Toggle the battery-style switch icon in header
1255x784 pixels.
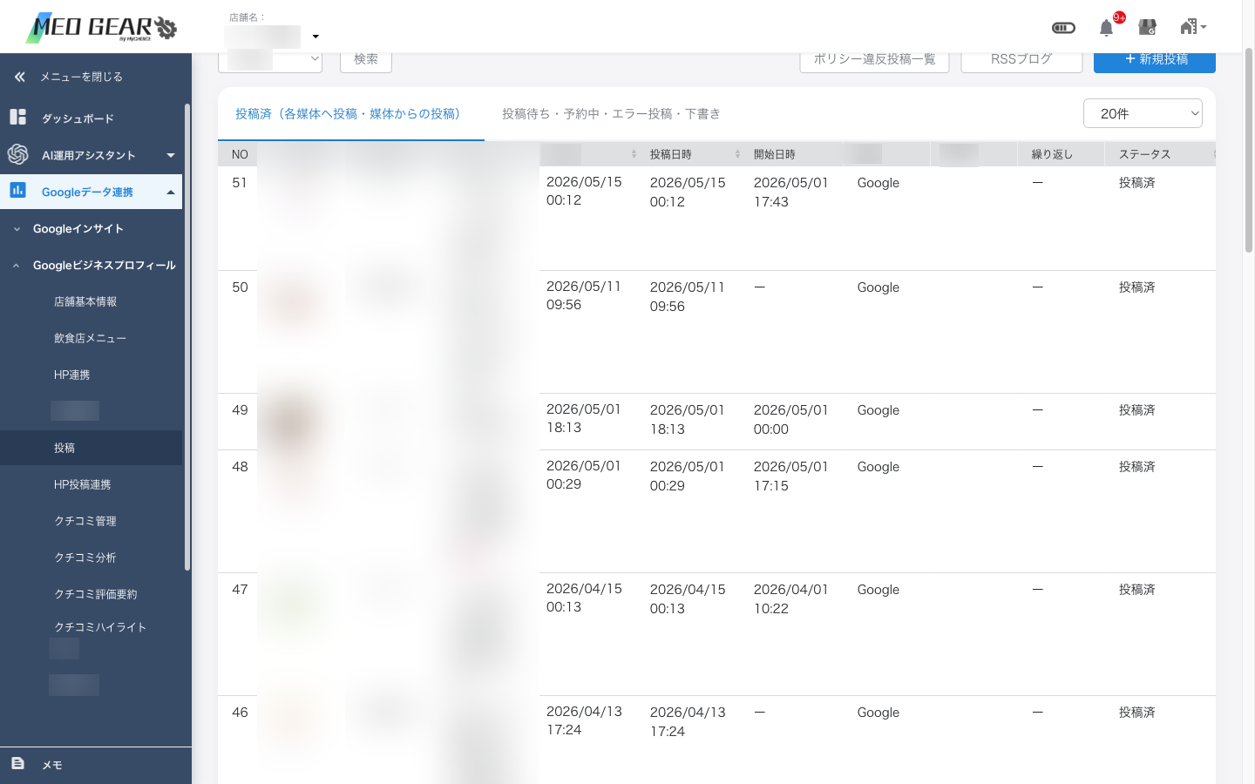1063,28
